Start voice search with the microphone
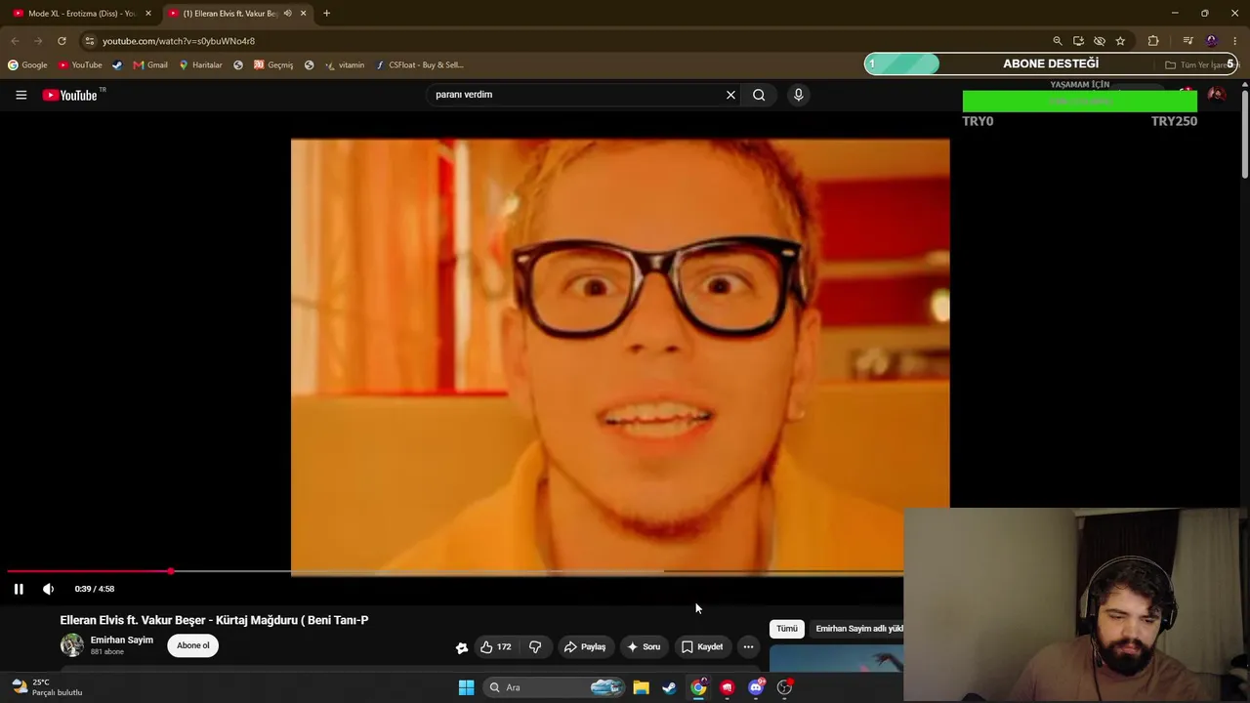The image size is (1250, 703). [x=798, y=95]
